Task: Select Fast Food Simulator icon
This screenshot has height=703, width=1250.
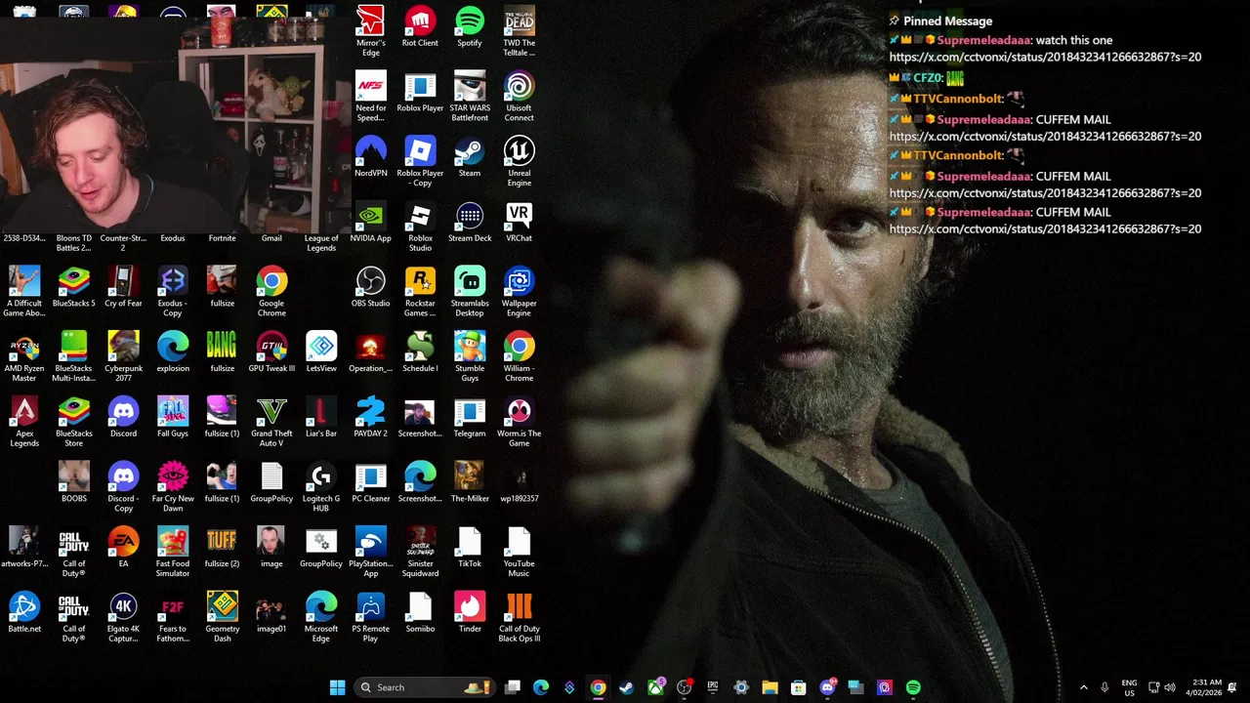Action: (x=173, y=552)
